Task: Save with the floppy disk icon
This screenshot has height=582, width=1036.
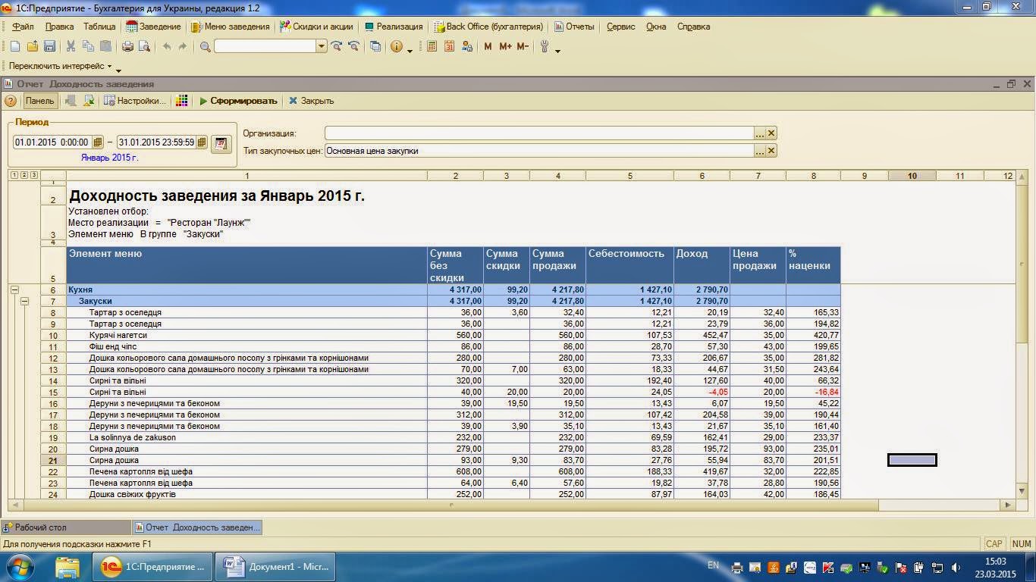Action: [x=49, y=46]
